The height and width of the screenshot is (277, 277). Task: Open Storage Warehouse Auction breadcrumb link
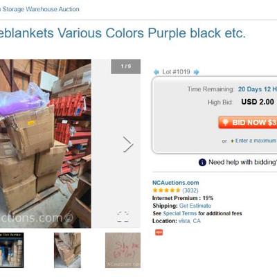(x=39, y=9)
